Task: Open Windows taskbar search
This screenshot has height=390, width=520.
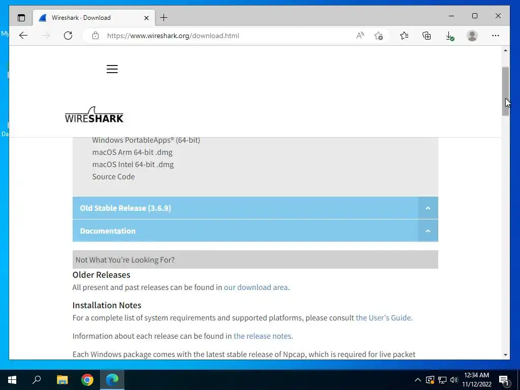Action: tap(37, 380)
